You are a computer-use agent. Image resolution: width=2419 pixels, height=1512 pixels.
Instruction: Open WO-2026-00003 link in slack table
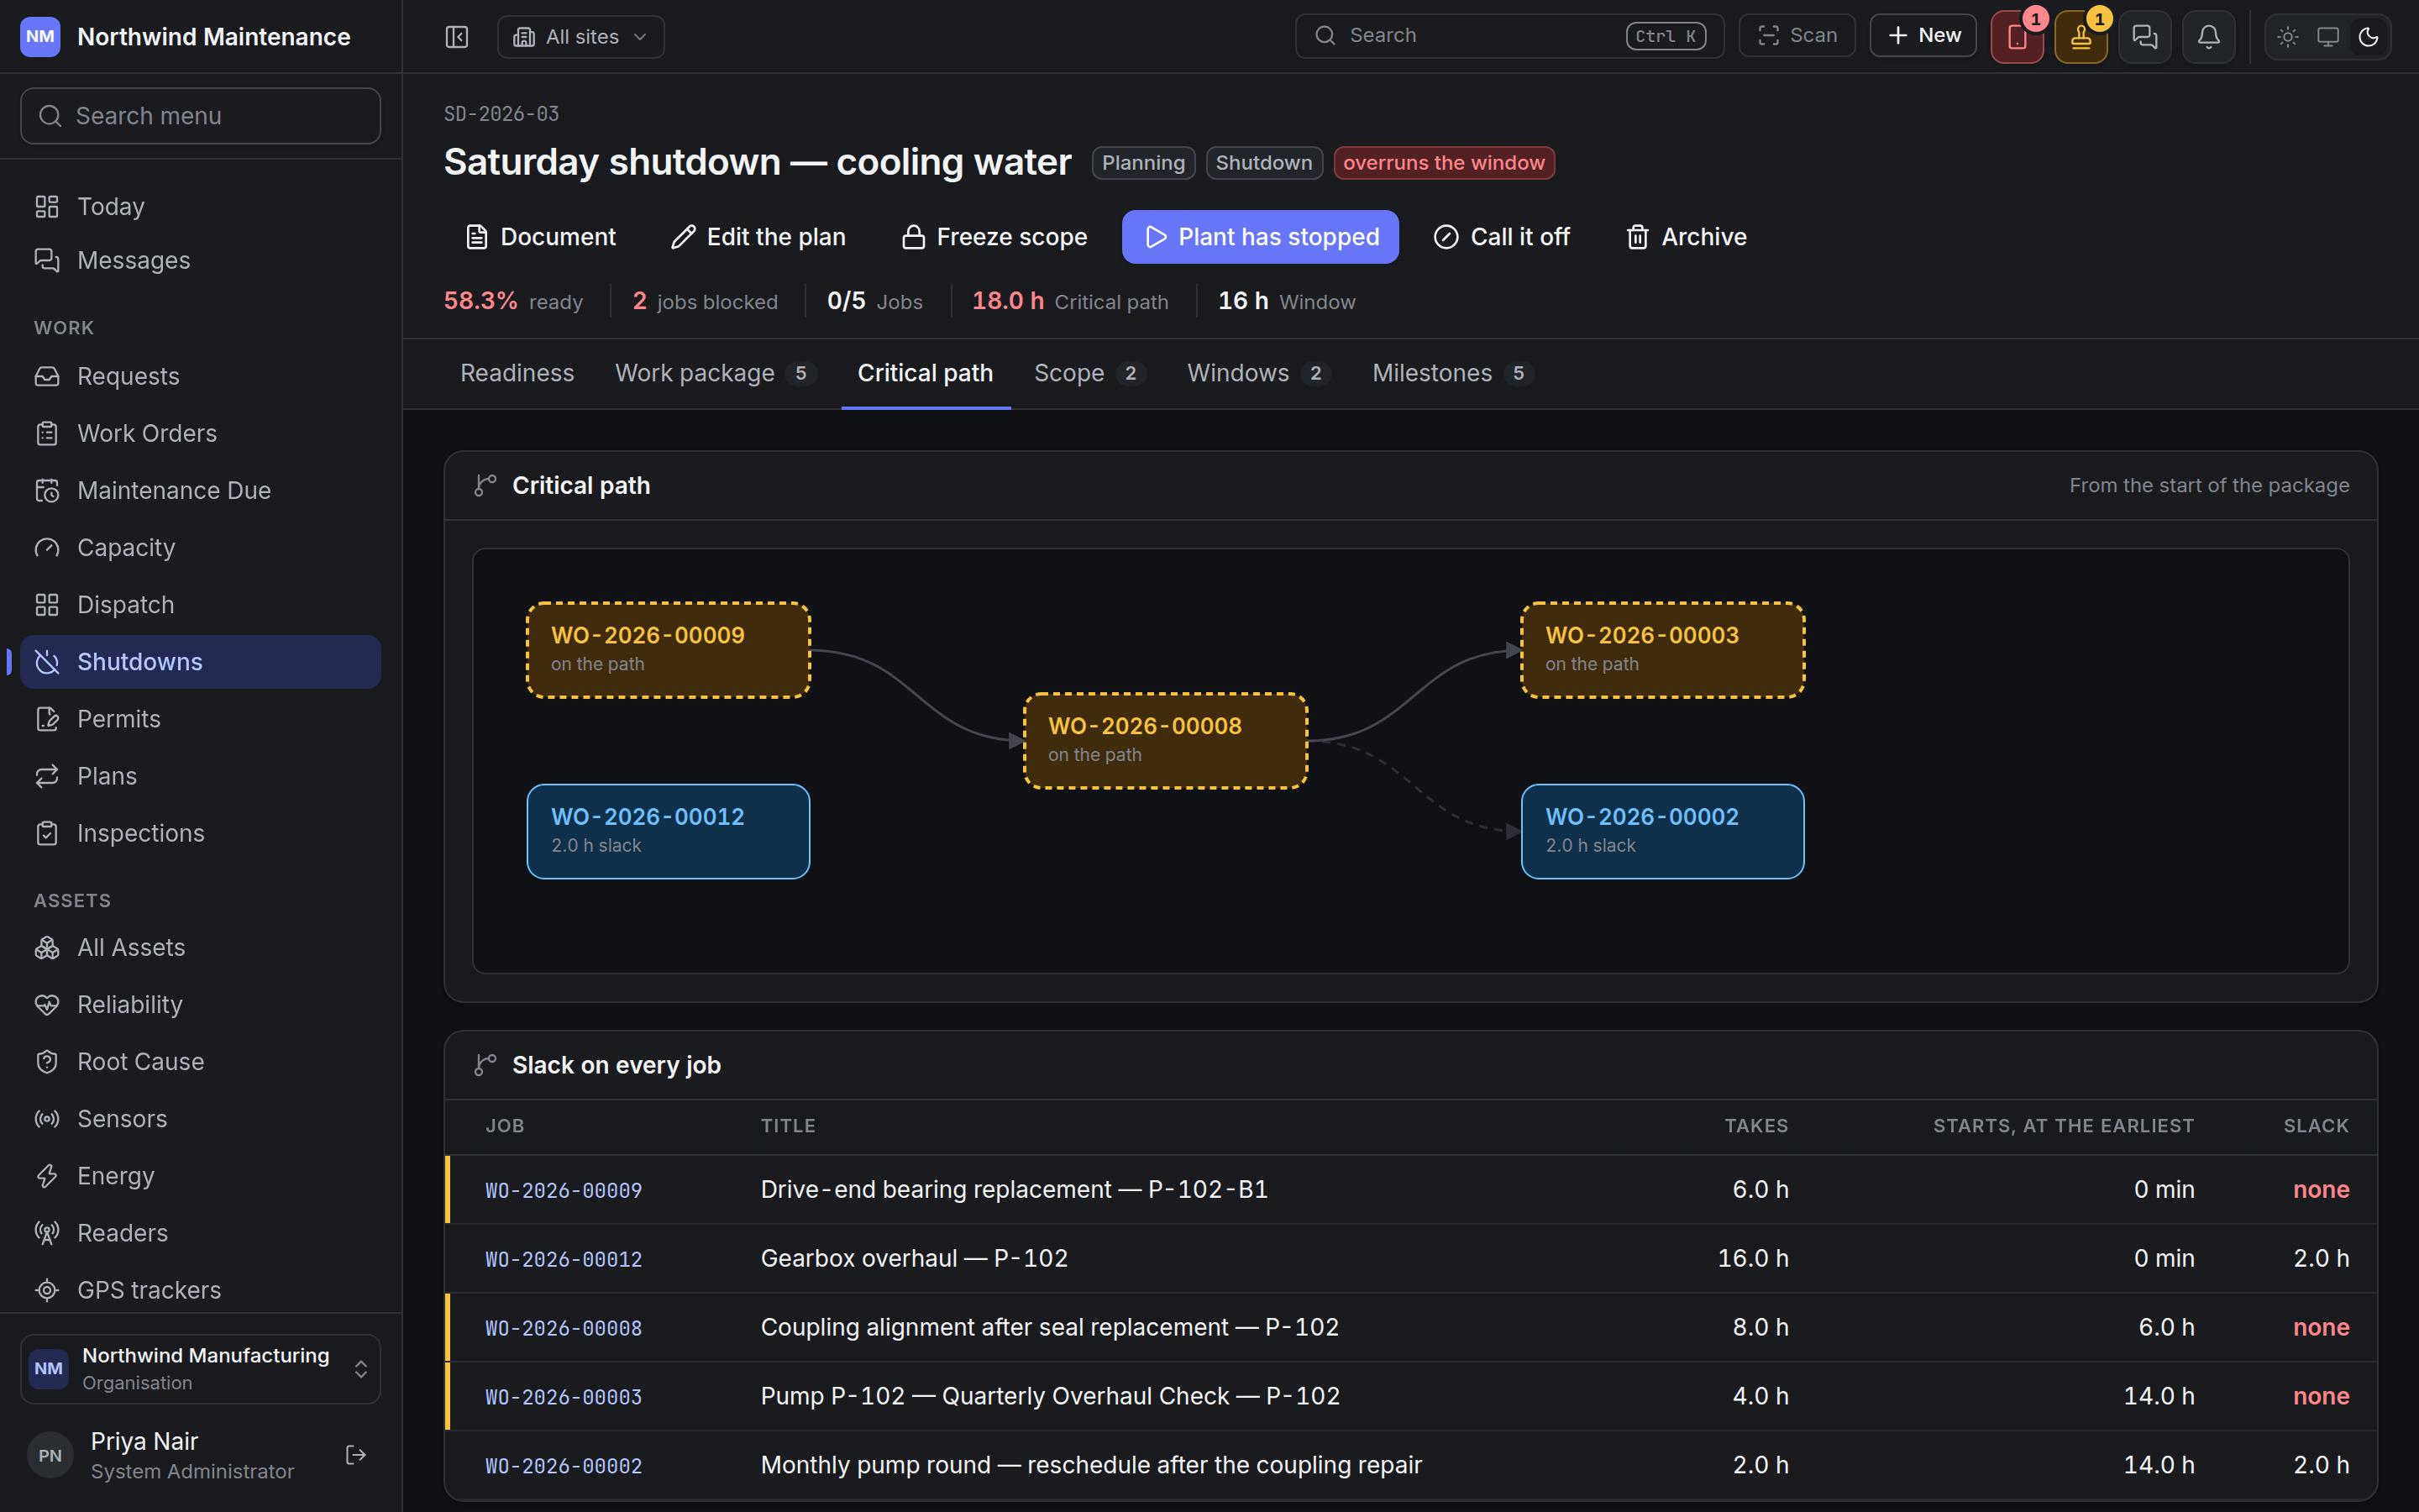(564, 1397)
